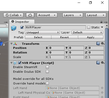
Task: Open the Account dropdown
Action: (x=47, y=15)
